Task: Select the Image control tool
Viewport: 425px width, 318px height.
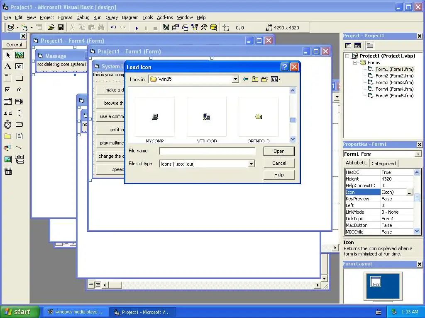Action: click(8, 159)
